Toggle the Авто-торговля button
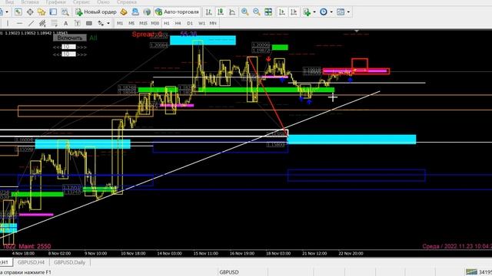 click(x=178, y=12)
